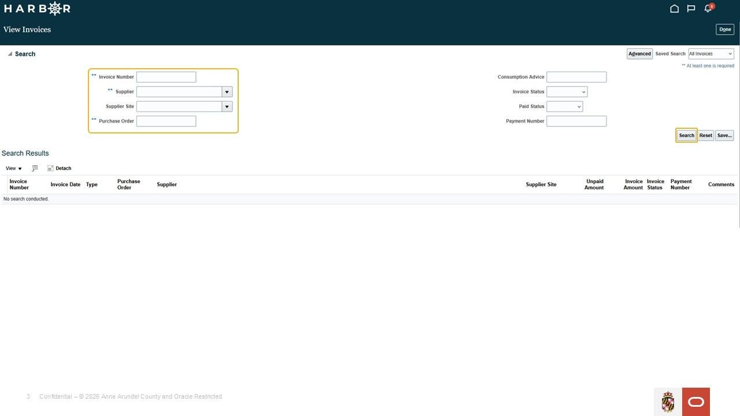The image size is (740, 416).
Task: Click the Supplier Site column header
Action: 541,184
